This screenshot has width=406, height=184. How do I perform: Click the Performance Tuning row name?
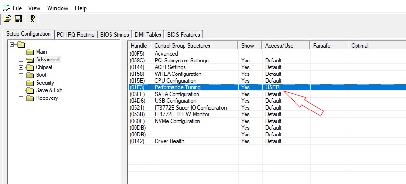(x=178, y=87)
